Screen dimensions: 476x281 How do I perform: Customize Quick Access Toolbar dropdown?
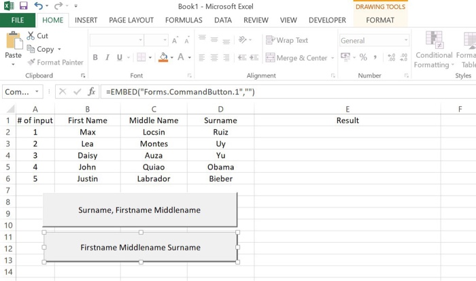pyautogui.click(x=76, y=5)
